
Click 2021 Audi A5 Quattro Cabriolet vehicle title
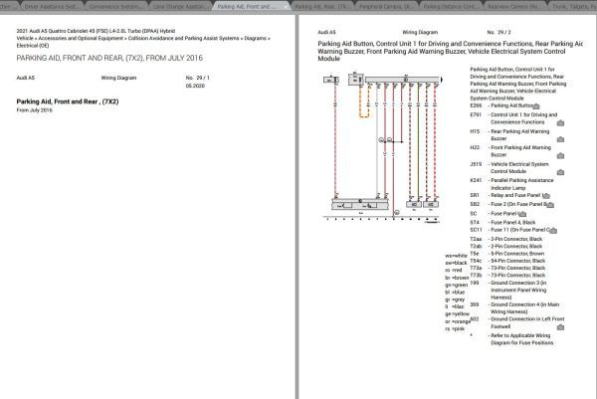click(x=96, y=31)
